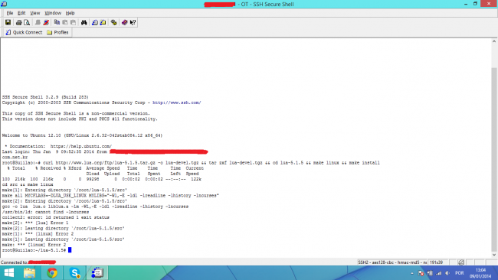Click the Find binoculars icon
Screen dimensions: 498x280
click(x=84, y=22)
